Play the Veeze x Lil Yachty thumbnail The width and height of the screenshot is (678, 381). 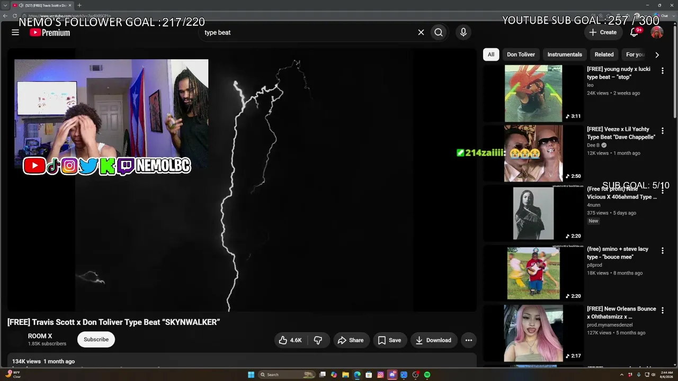pyautogui.click(x=533, y=153)
